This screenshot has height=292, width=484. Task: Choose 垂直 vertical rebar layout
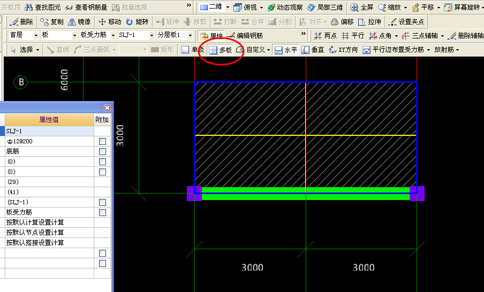tap(313, 50)
